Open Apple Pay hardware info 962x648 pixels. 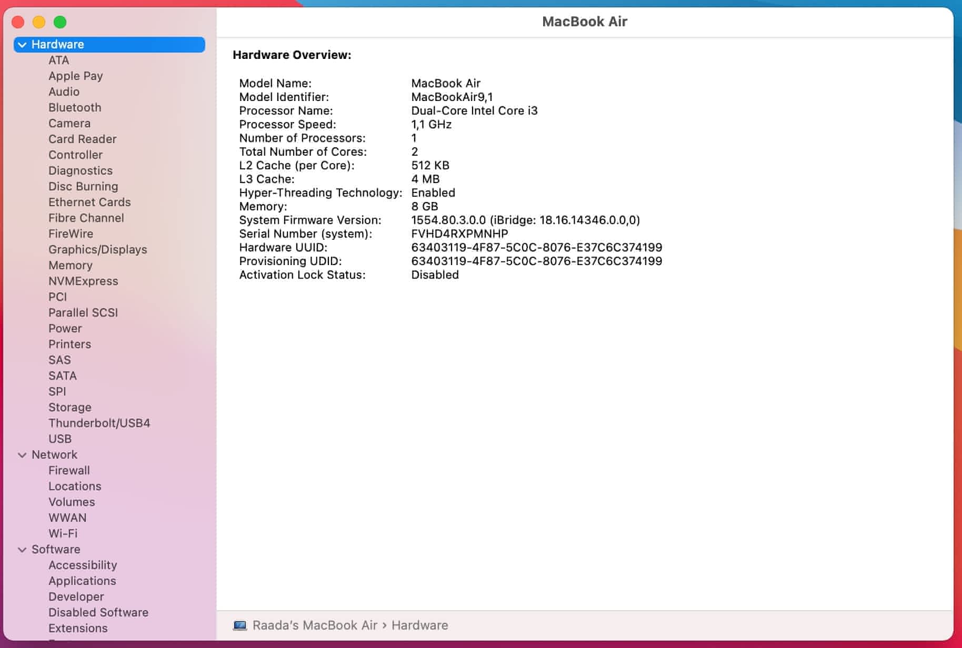(76, 76)
